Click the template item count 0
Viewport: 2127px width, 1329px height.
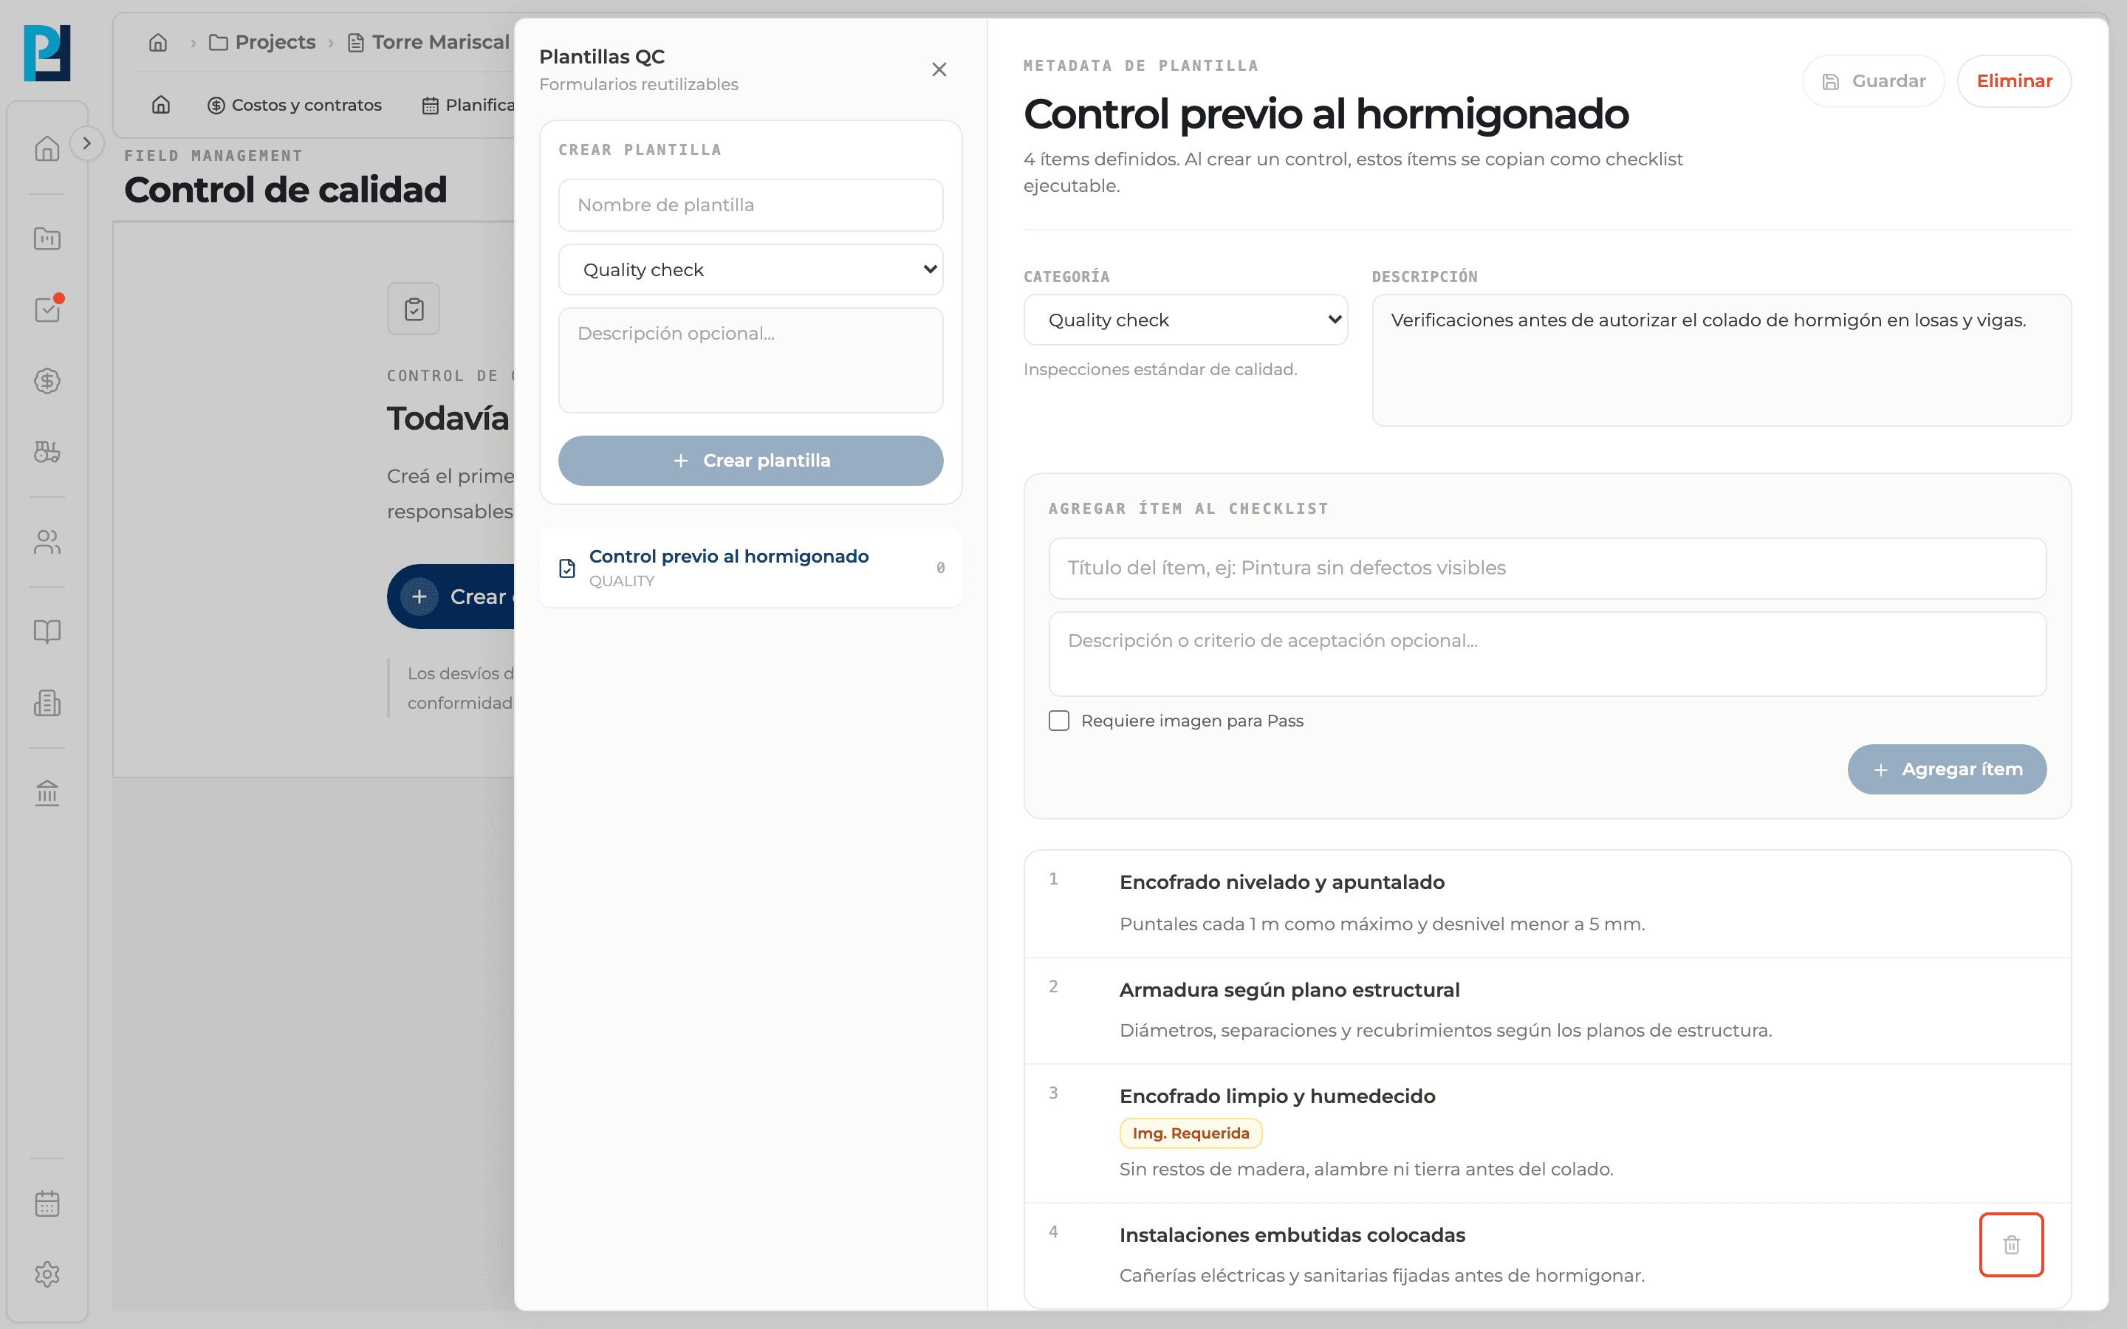coord(940,568)
